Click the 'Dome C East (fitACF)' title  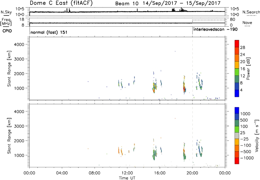click(x=61, y=3)
